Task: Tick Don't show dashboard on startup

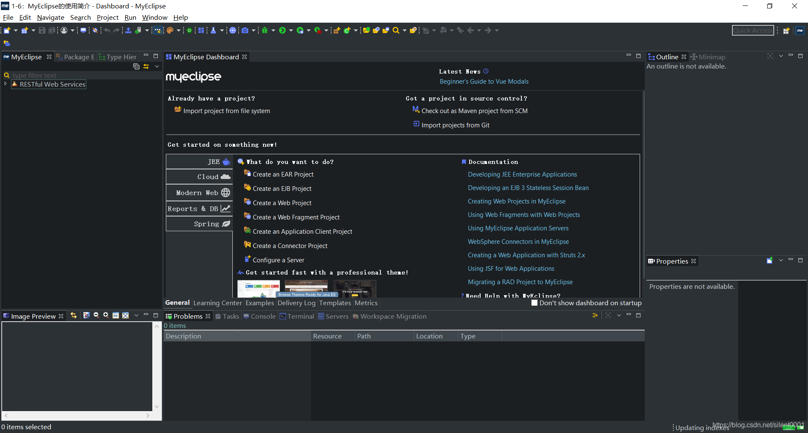Action: coord(534,303)
